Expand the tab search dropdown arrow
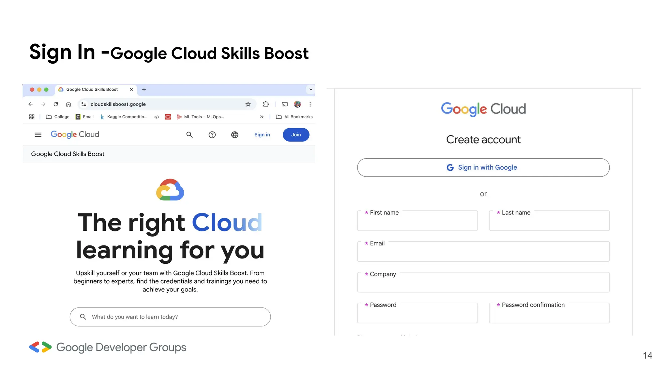668x376 pixels. pos(311,89)
